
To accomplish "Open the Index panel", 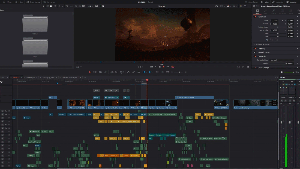I will [x=19, y=2].
